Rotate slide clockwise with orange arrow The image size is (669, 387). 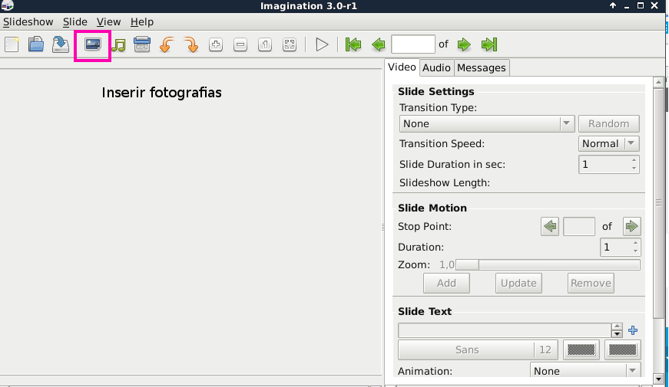point(191,45)
